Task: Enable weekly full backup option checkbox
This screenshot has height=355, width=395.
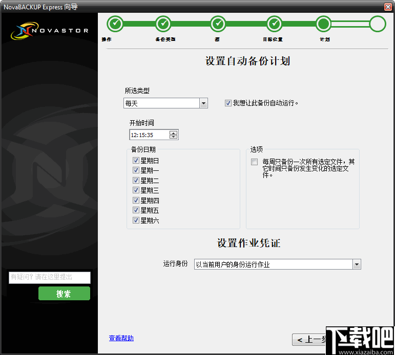Action: (x=254, y=162)
